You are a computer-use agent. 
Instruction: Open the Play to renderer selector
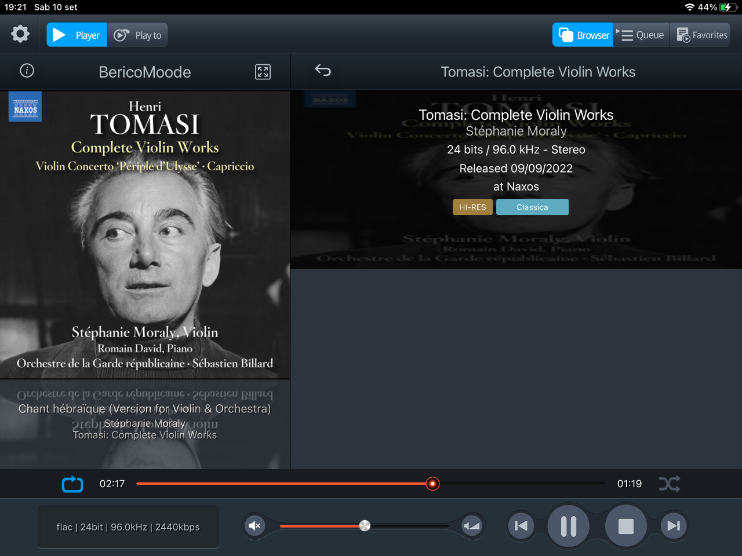(x=138, y=35)
